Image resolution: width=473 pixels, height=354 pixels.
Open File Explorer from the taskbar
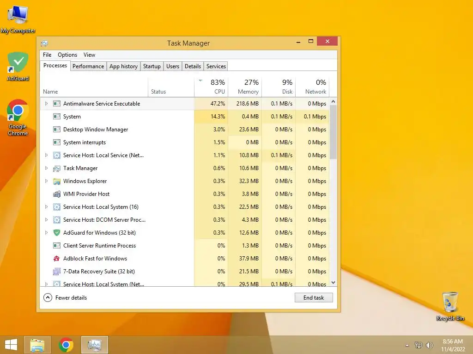point(37,345)
